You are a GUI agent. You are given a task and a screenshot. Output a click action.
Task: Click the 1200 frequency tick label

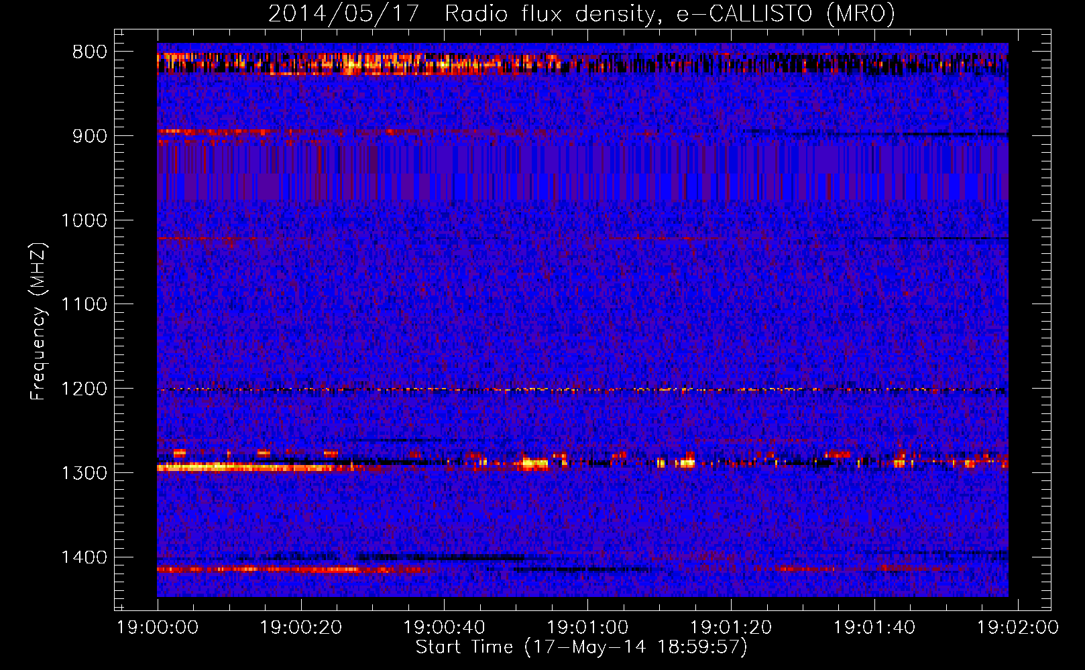(x=84, y=389)
